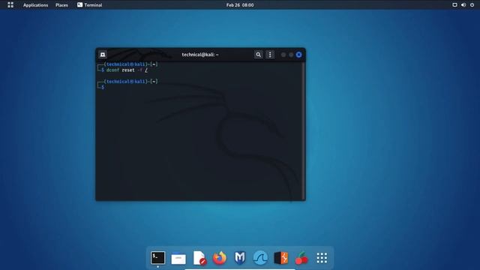Click the volume speaker icon in top bar
Screen dimensions: 480x270
coord(463,5)
